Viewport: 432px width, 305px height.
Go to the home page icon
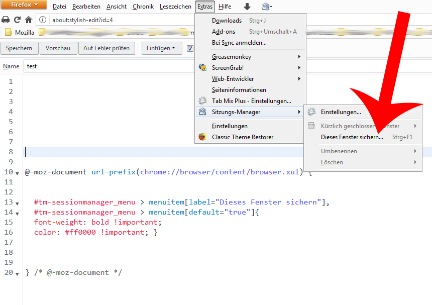coord(29,20)
